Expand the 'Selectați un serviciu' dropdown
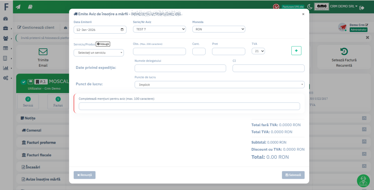The image size is (374, 190). click(98, 53)
